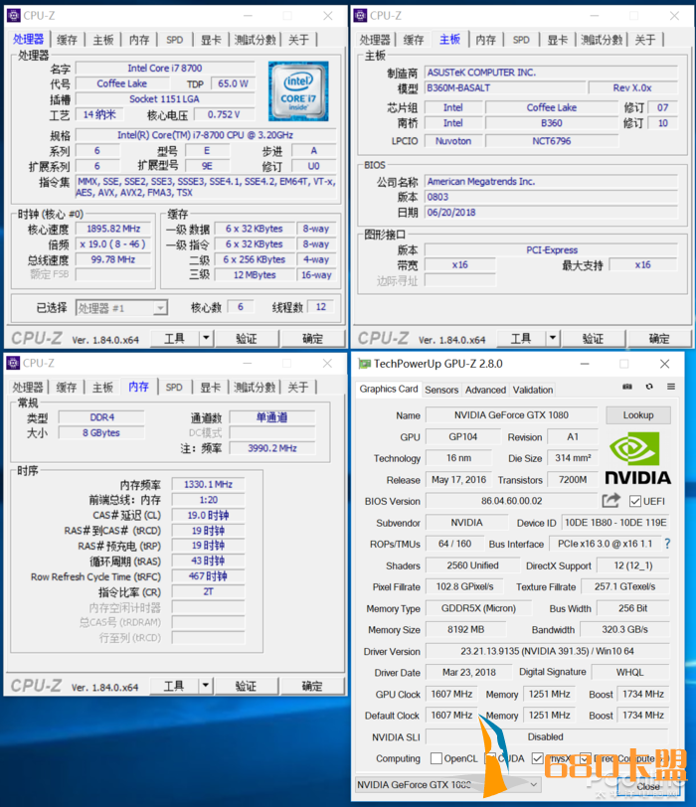This screenshot has width=696, height=807.
Task: Click 验证 button in mainboard CPU-Z window
Action: pyautogui.click(x=593, y=338)
